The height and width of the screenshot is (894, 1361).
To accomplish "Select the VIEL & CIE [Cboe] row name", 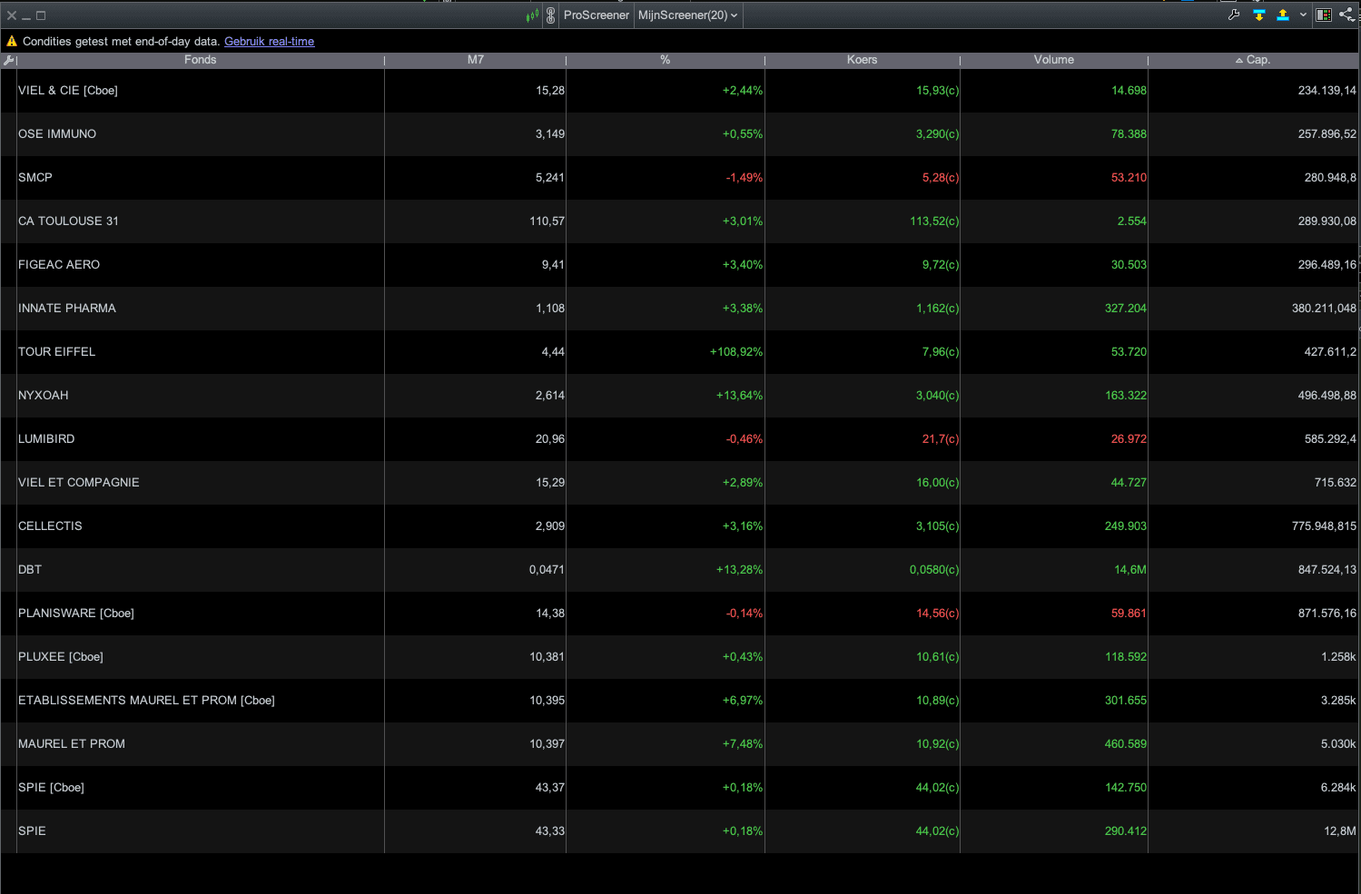I will [68, 91].
